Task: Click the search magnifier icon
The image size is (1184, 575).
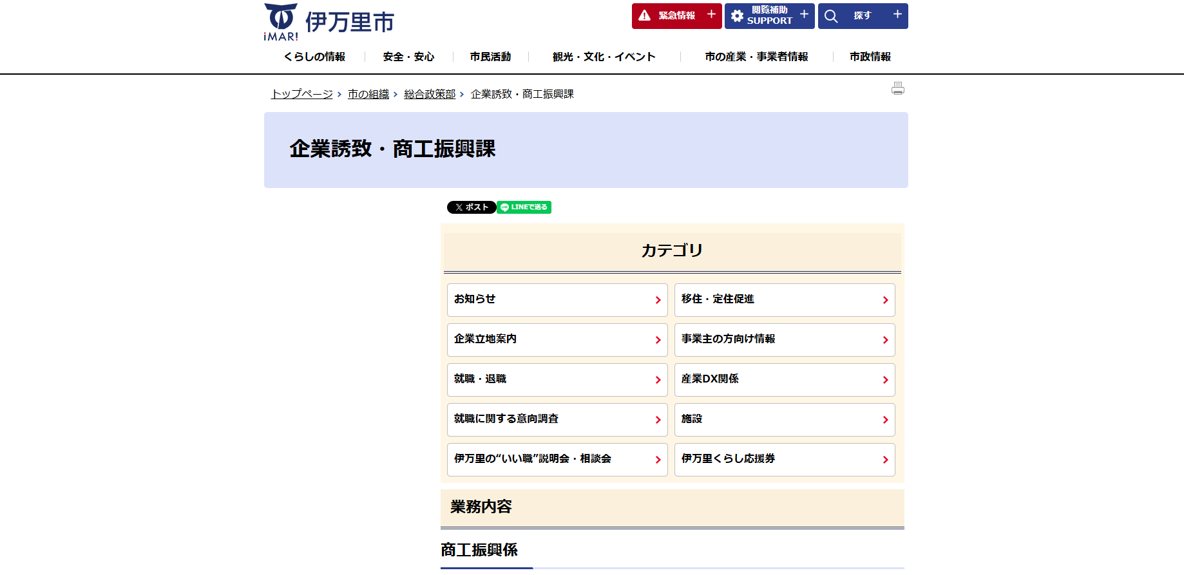Action: [x=831, y=16]
